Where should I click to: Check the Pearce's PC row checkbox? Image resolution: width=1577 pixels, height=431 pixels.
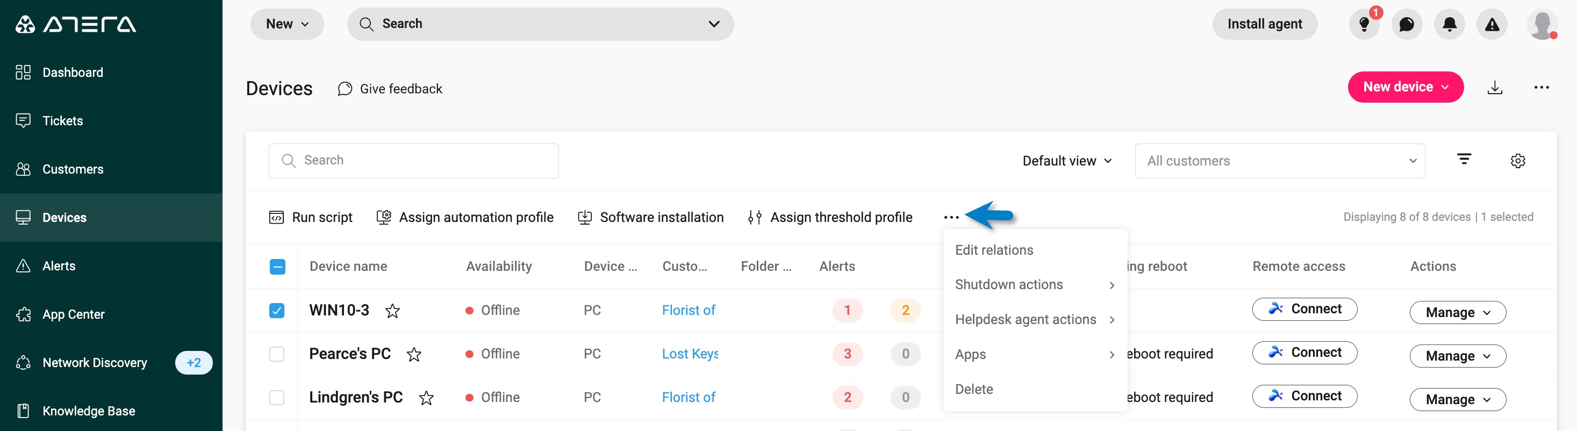coord(277,354)
